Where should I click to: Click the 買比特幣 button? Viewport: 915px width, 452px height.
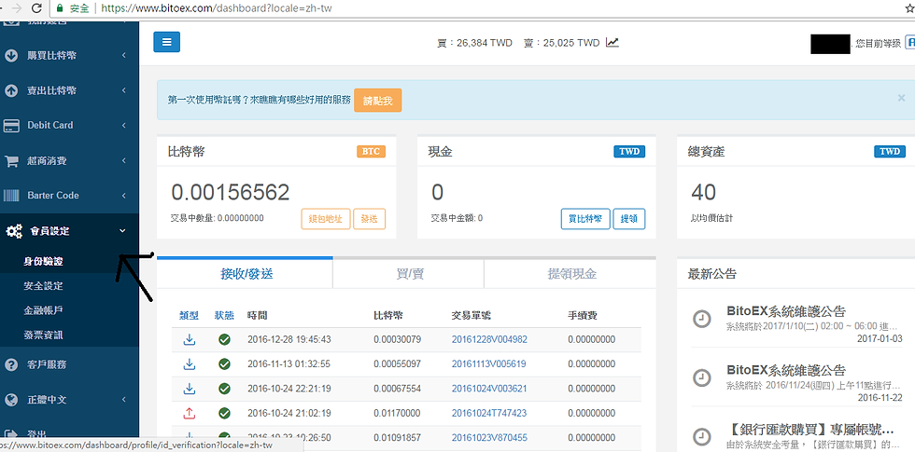click(x=586, y=219)
